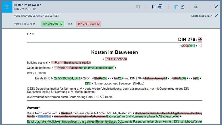The height and width of the screenshot is (125, 222).
Task: Close the document viewer with the X
Action: click(216, 7)
